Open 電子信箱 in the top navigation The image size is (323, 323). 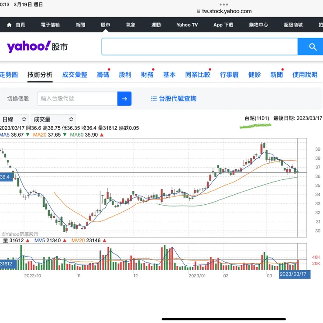50,25
